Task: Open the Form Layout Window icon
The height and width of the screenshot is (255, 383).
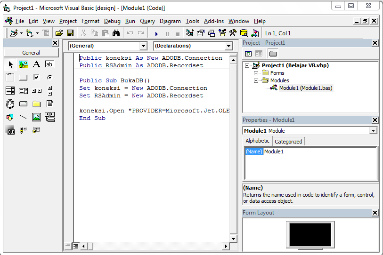Action: pyautogui.click(x=212, y=33)
